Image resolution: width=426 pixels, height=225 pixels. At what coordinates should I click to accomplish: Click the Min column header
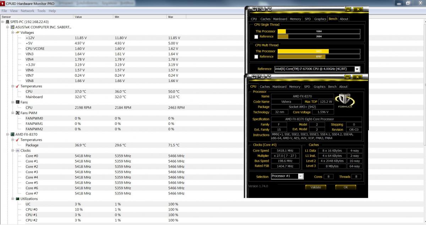(x=140, y=17)
